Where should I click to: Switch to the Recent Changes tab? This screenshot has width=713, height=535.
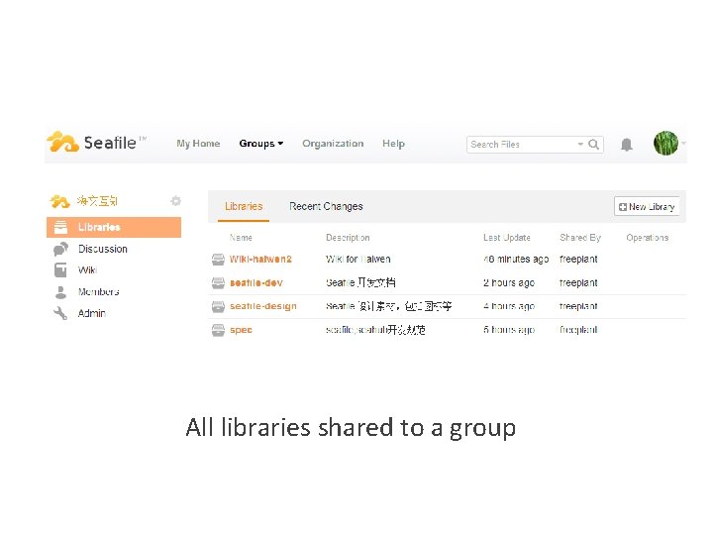point(326,206)
